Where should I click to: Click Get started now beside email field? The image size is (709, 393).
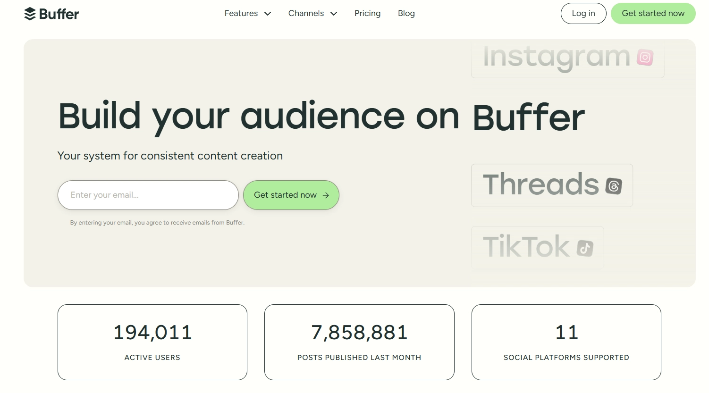coord(291,195)
